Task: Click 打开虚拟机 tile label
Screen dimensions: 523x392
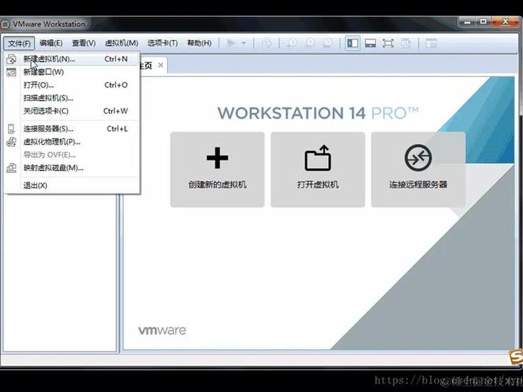Action: click(x=318, y=184)
